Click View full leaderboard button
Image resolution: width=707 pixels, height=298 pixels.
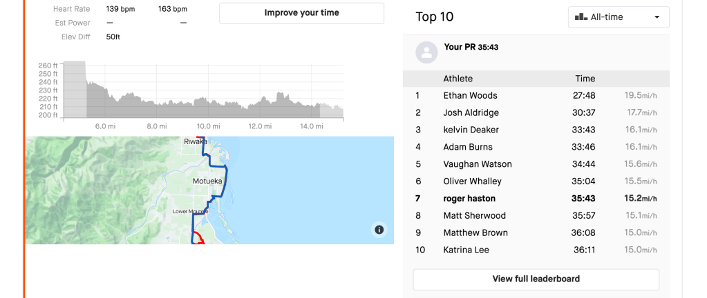[x=536, y=279]
